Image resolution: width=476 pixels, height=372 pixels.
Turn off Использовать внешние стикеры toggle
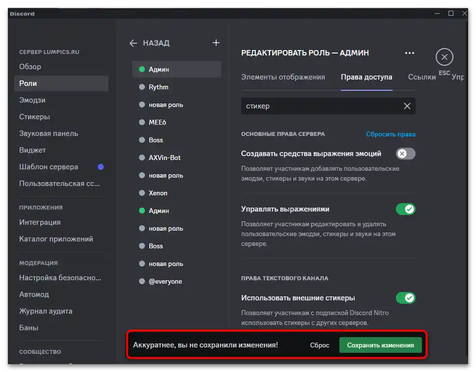[405, 298]
